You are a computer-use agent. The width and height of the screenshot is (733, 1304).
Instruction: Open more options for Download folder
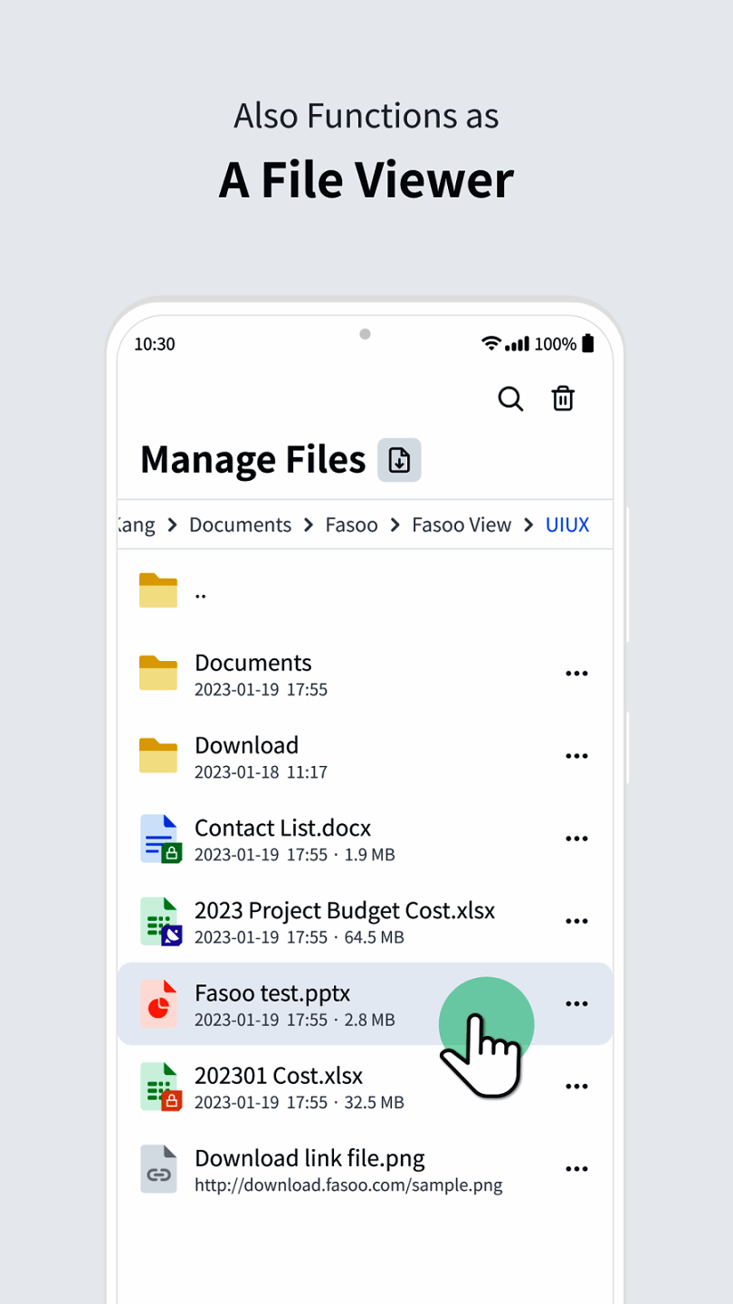tap(576, 756)
